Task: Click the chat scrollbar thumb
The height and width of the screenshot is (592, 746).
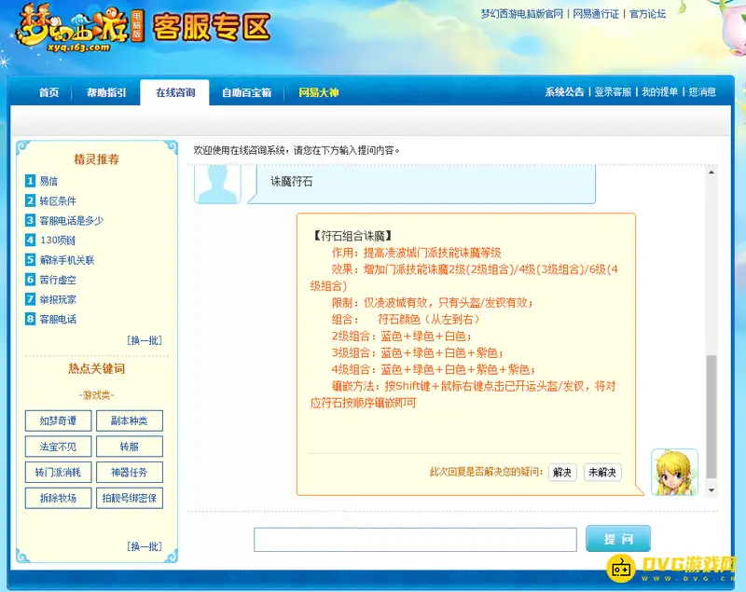Action: coord(711,417)
